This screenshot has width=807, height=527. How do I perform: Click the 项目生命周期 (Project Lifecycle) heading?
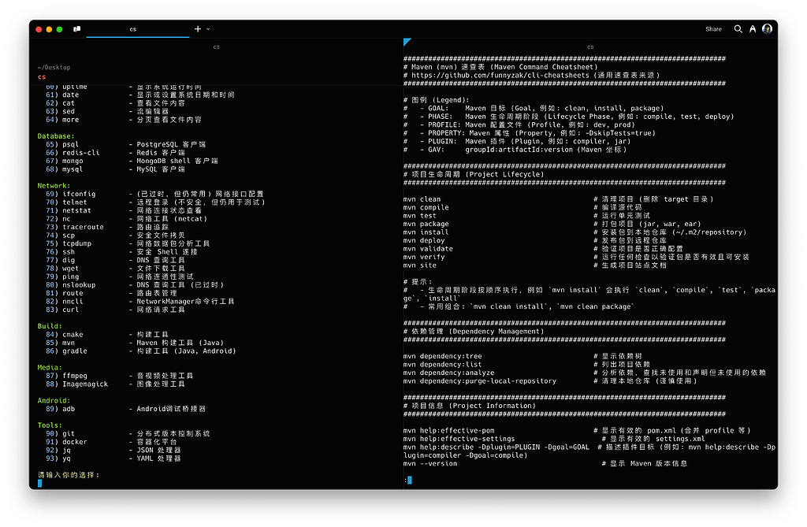[477, 174]
